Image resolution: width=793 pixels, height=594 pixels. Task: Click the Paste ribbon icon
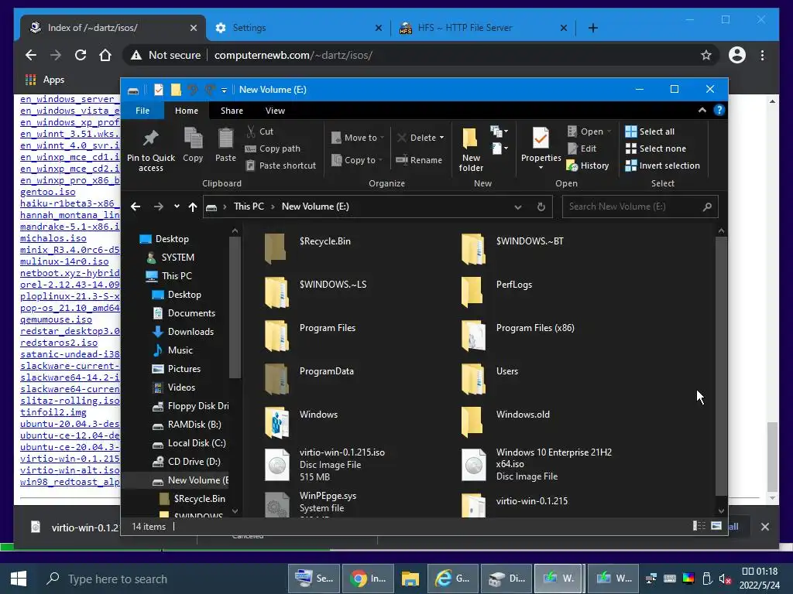pyautogui.click(x=225, y=145)
